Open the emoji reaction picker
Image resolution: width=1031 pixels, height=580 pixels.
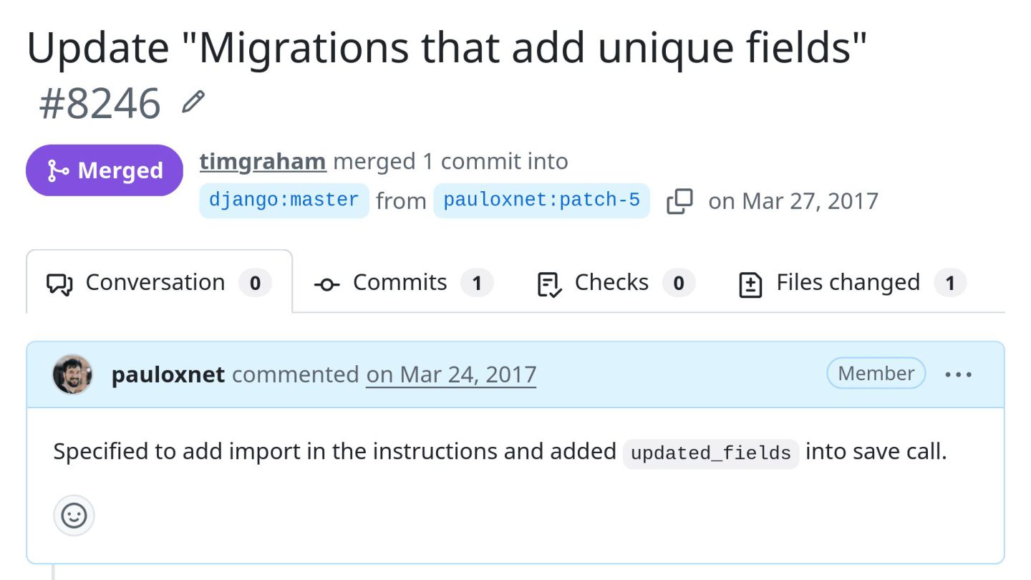(74, 516)
